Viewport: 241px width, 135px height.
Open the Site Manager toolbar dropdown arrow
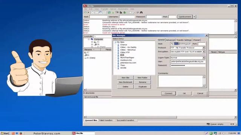pos(88,12)
